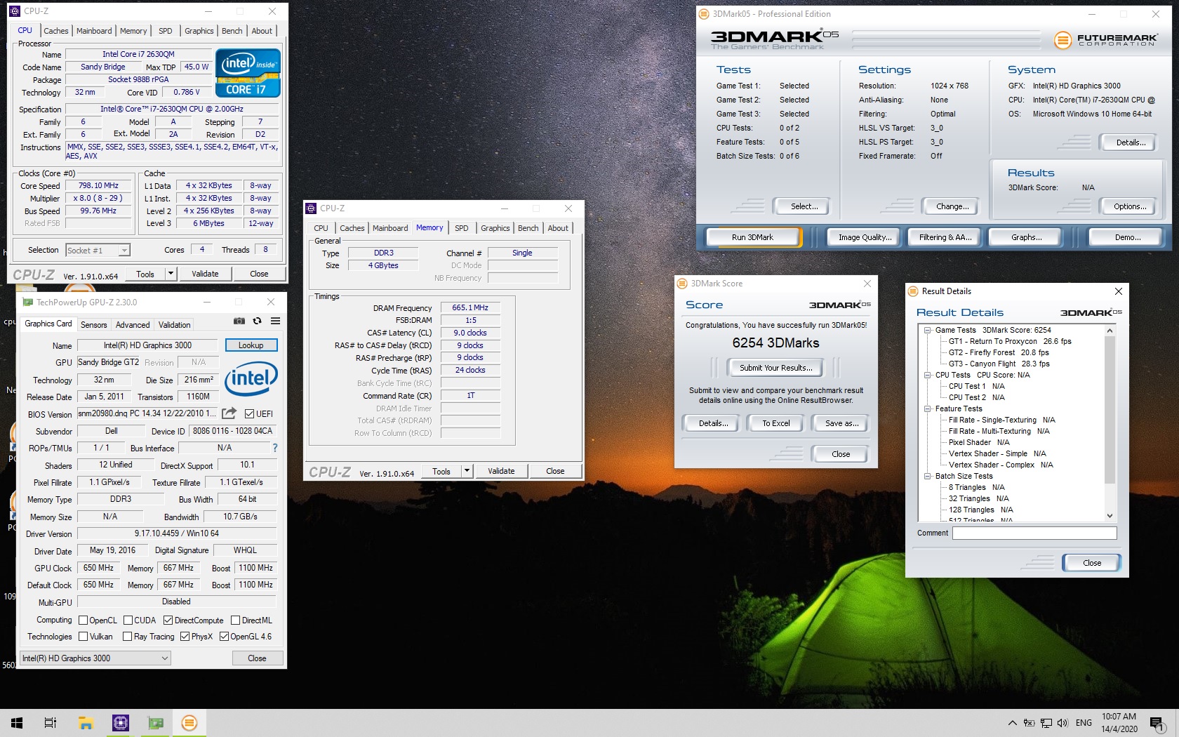Toggle DirectML checkbox

pos(237,620)
